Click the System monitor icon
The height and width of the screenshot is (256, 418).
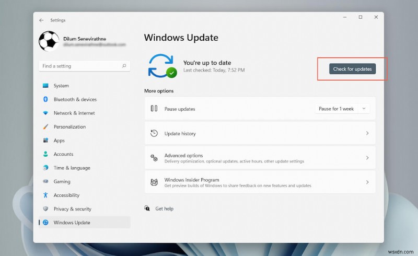tap(45, 86)
